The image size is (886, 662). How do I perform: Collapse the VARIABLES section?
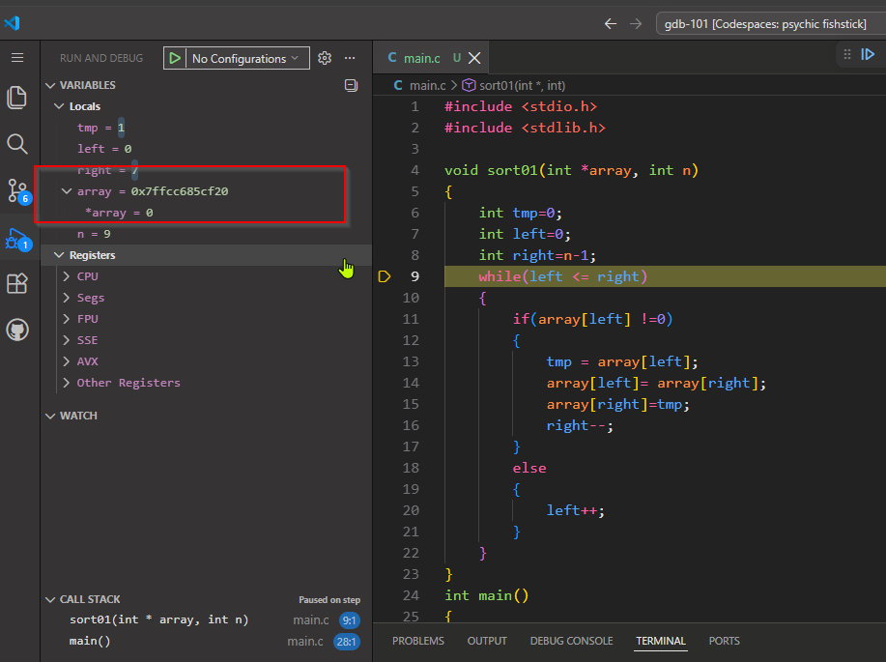click(50, 85)
